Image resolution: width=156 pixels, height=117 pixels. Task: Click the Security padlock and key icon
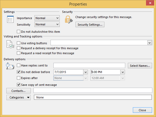tap(69, 19)
